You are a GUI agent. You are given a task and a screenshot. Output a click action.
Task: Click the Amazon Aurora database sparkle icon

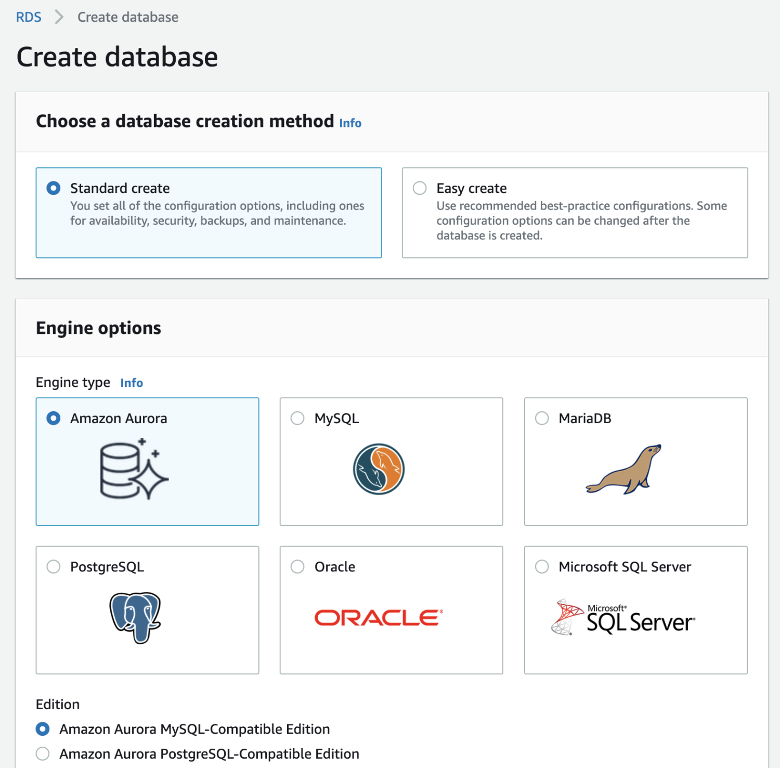coord(134,470)
